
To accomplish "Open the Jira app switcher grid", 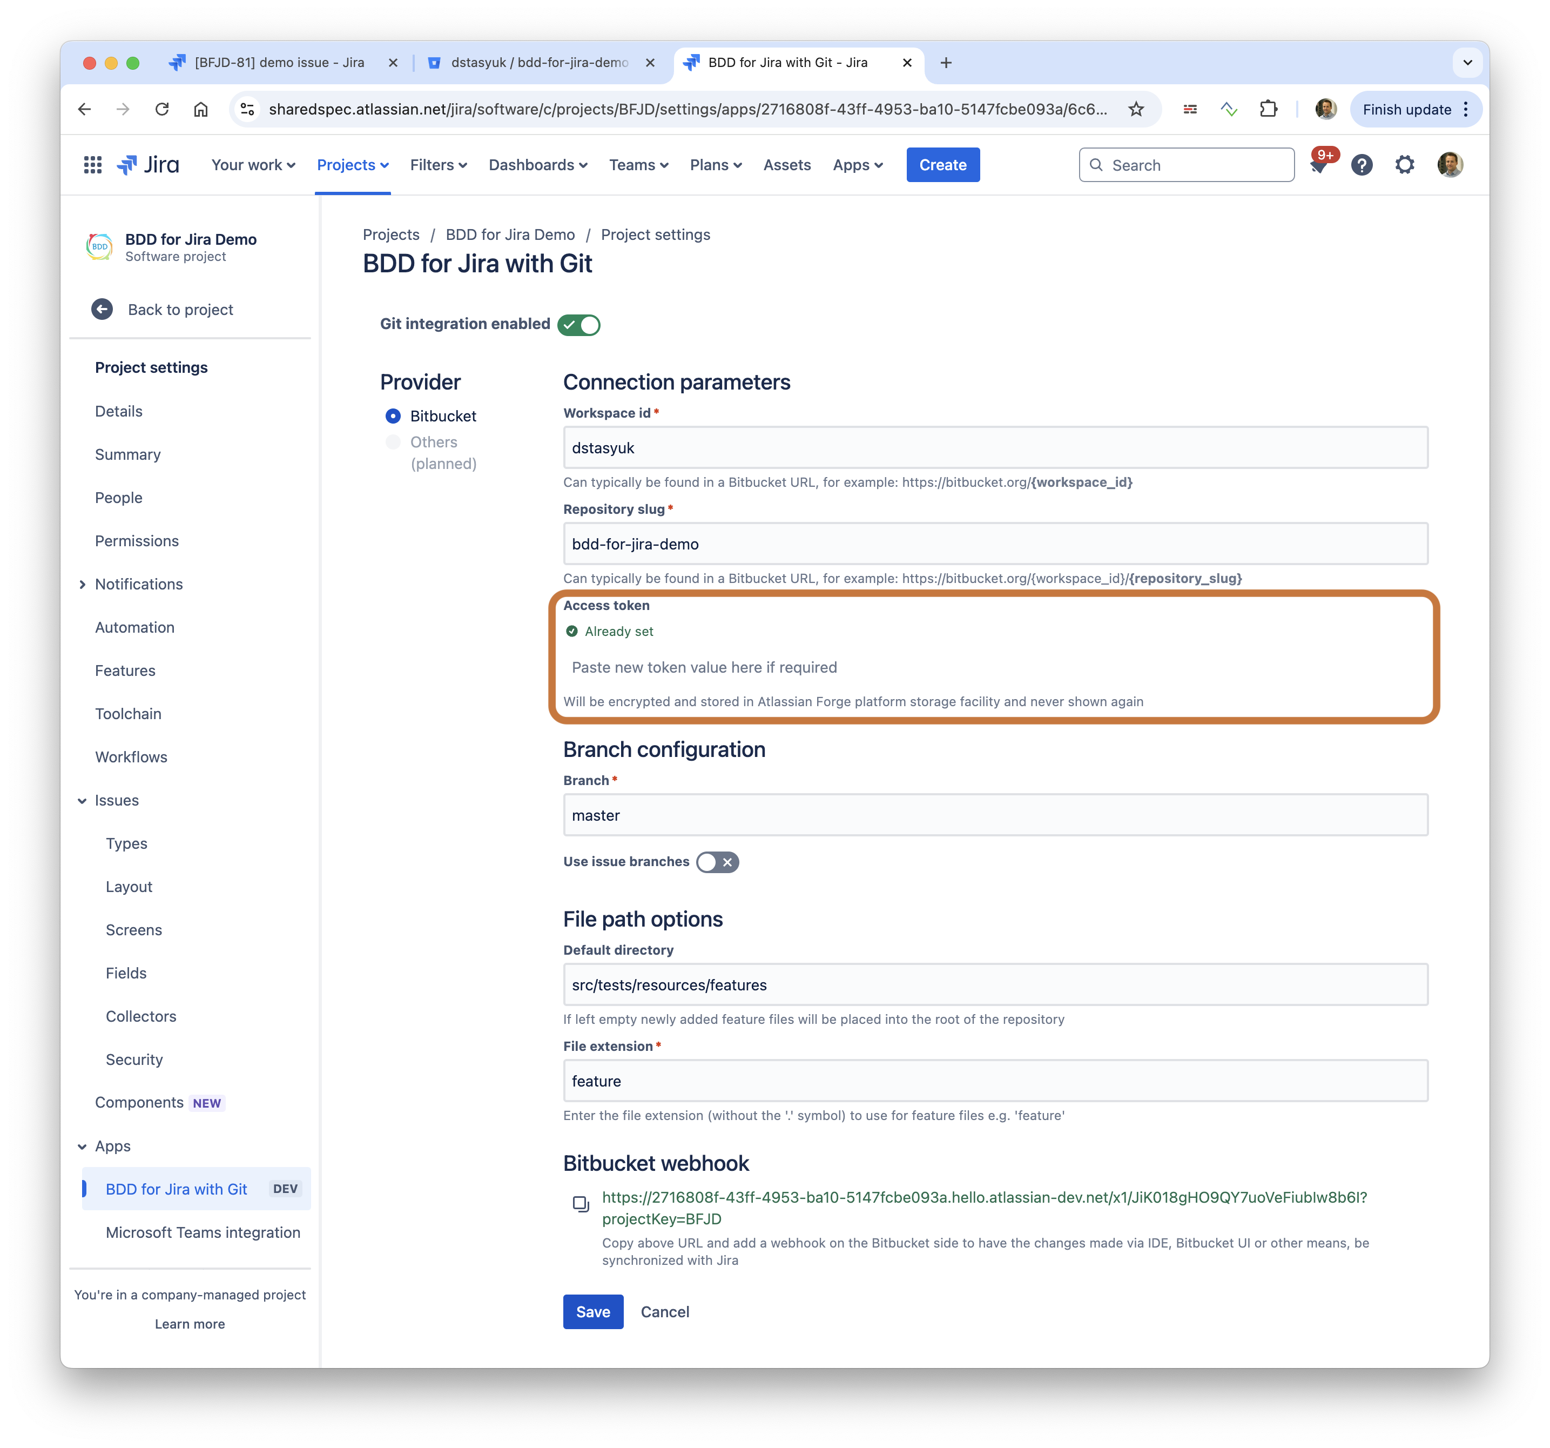I will pyautogui.click(x=93, y=165).
